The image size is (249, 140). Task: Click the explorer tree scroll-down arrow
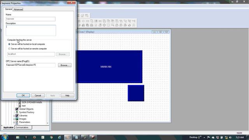click(47, 123)
